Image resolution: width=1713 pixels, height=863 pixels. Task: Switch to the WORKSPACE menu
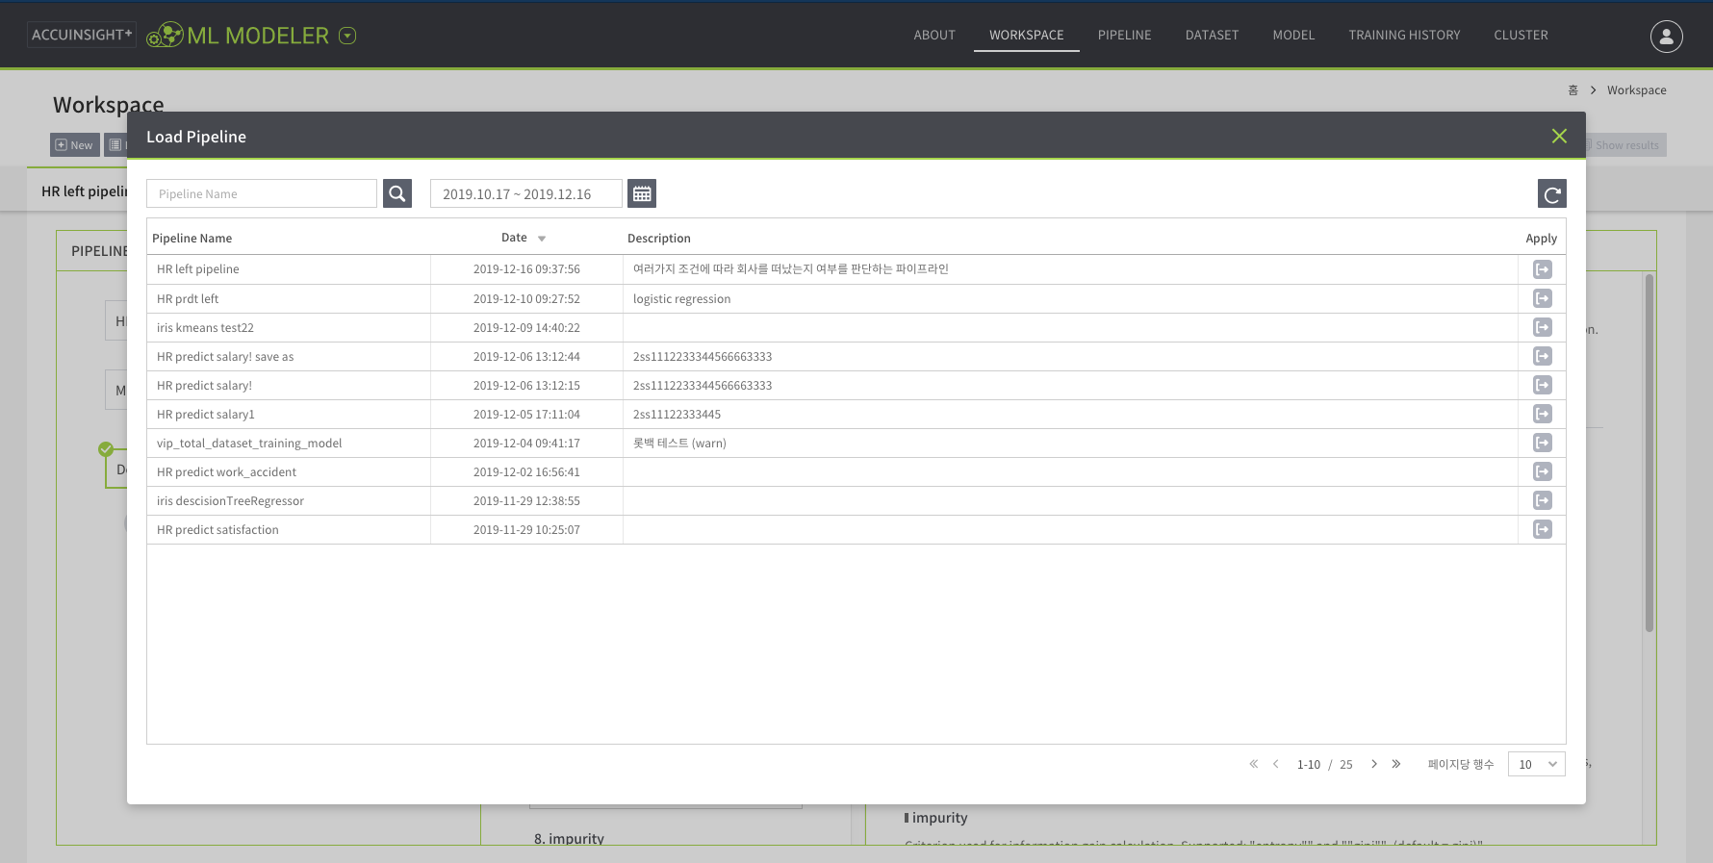point(1027,35)
